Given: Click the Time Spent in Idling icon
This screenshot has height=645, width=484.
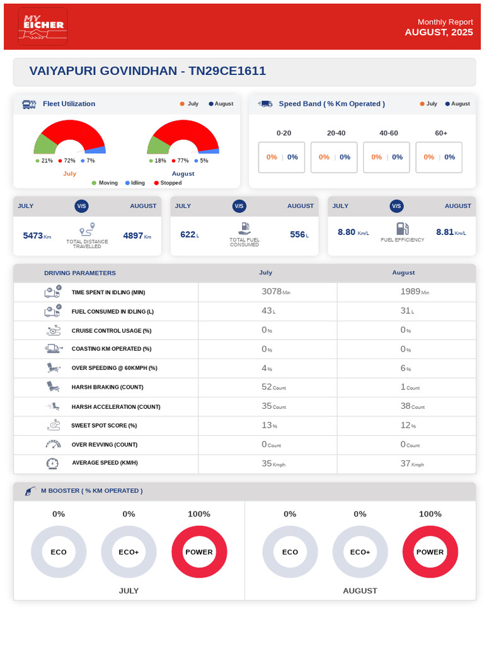Looking at the screenshot, I should [x=53, y=292].
